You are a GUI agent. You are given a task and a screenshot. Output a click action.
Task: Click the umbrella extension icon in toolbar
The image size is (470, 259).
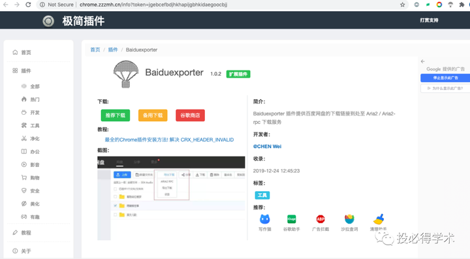click(450, 5)
